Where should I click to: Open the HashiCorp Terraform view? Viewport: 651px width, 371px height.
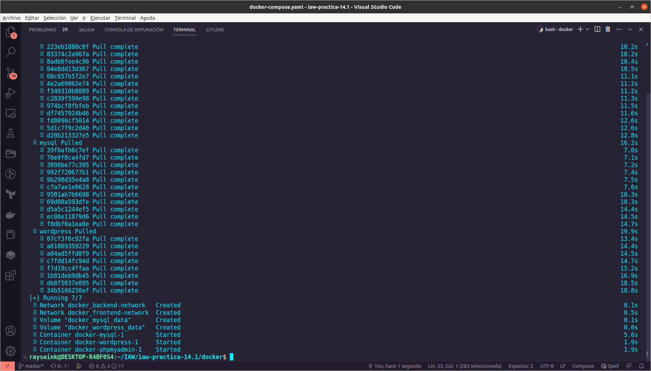coord(11,194)
